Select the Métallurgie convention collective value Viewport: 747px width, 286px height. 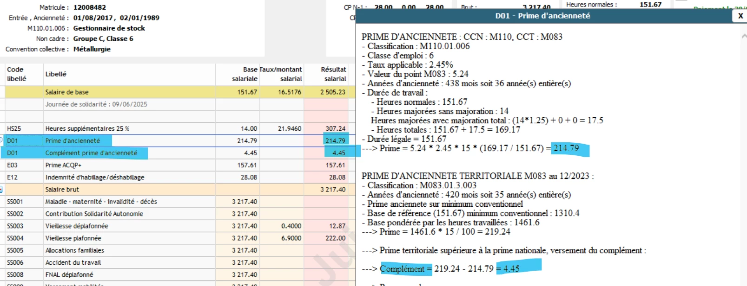pyautogui.click(x=92, y=49)
